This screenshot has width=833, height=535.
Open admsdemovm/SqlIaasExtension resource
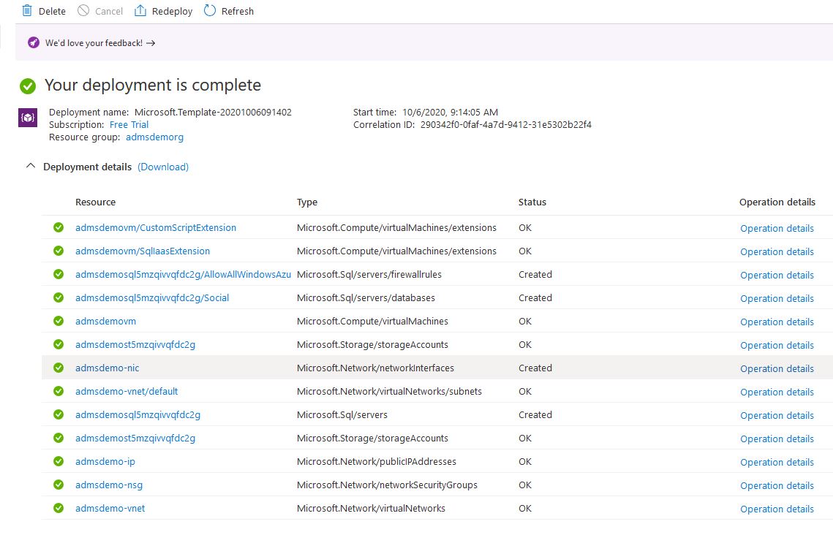pos(143,251)
